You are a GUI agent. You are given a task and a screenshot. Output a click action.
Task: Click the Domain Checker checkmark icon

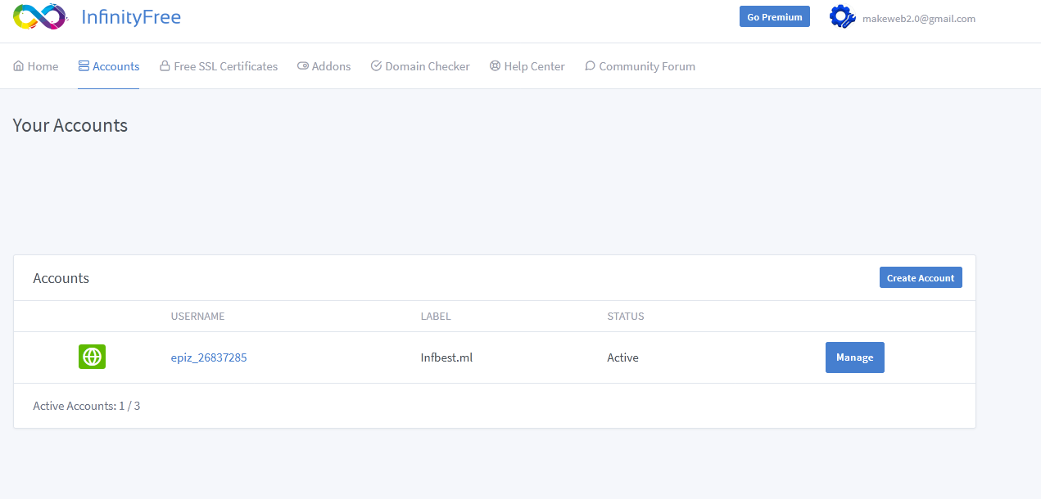[x=376, y=66]
